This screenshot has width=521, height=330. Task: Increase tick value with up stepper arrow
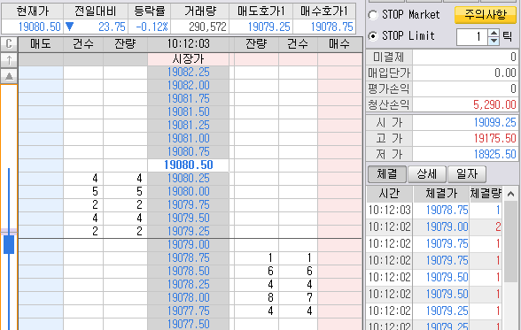click(x=494, y=33)
